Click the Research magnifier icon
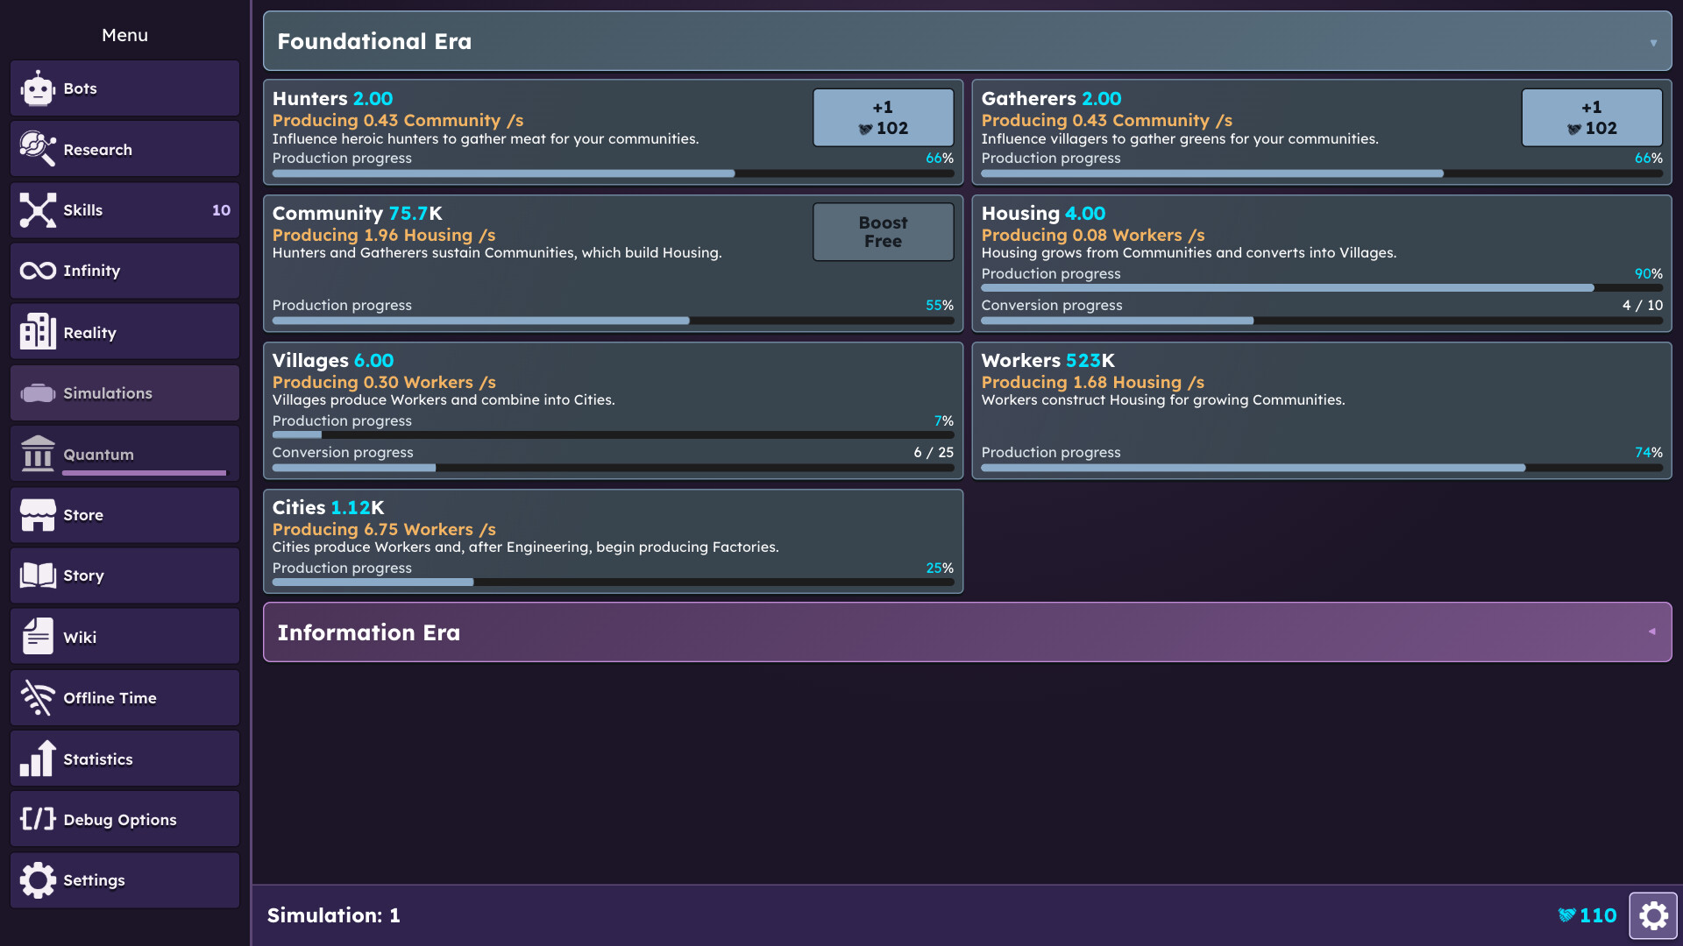1683x946 pixels. [38, 149]
